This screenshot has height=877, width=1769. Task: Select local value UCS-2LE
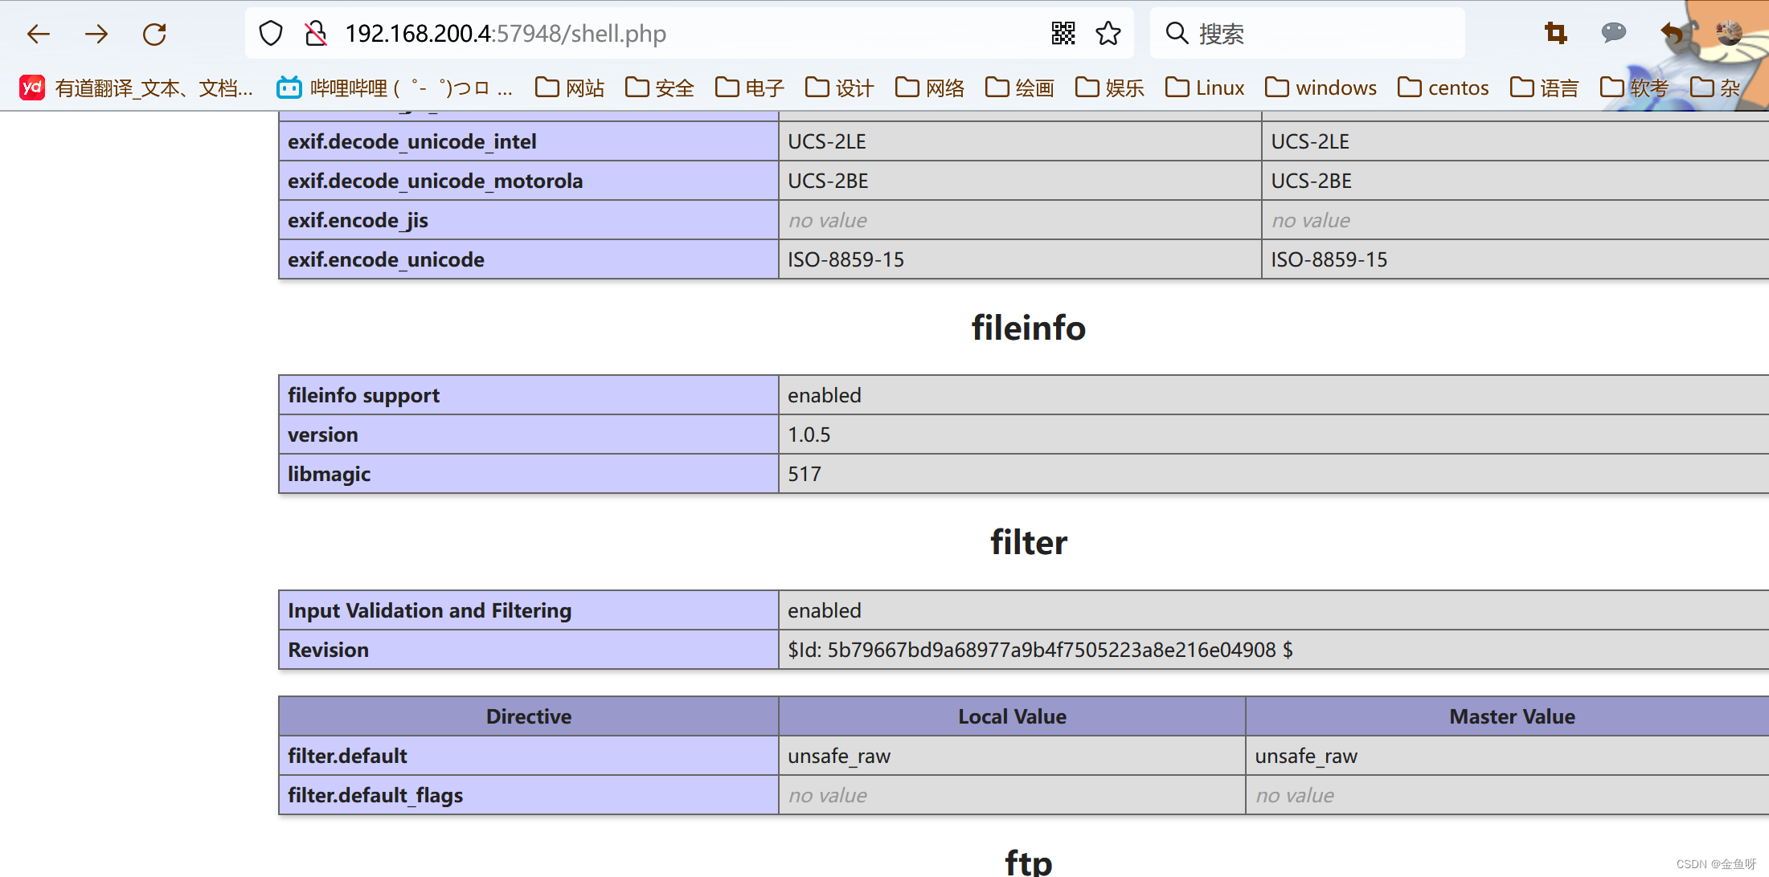(x=826, y=141)
